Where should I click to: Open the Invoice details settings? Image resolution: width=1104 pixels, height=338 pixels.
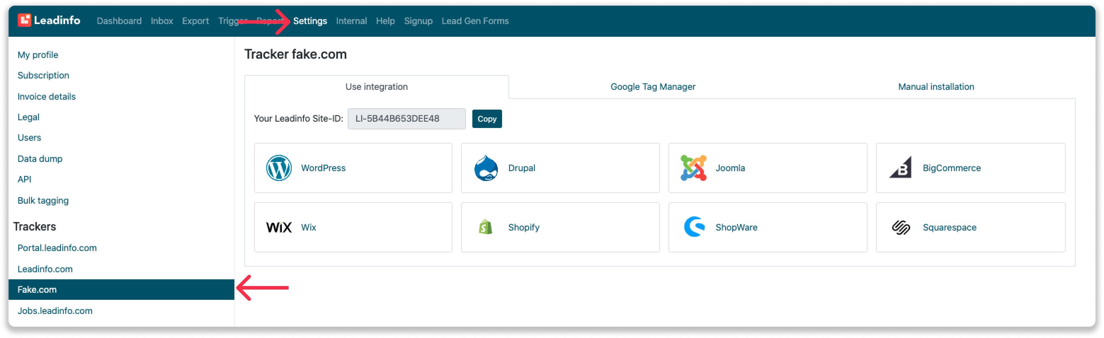(x=46, y=96)
